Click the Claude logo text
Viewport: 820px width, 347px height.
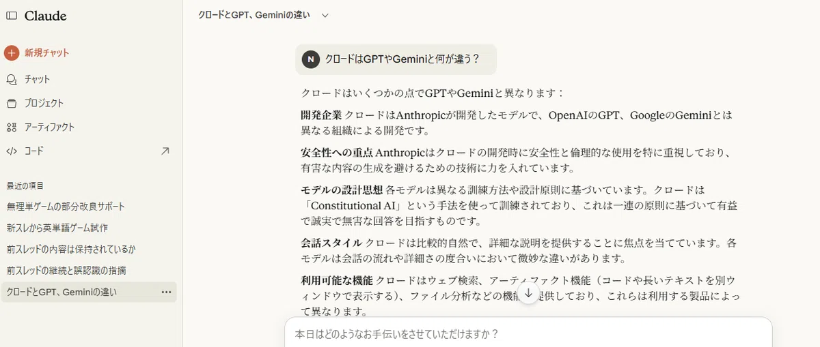point(45,16)
